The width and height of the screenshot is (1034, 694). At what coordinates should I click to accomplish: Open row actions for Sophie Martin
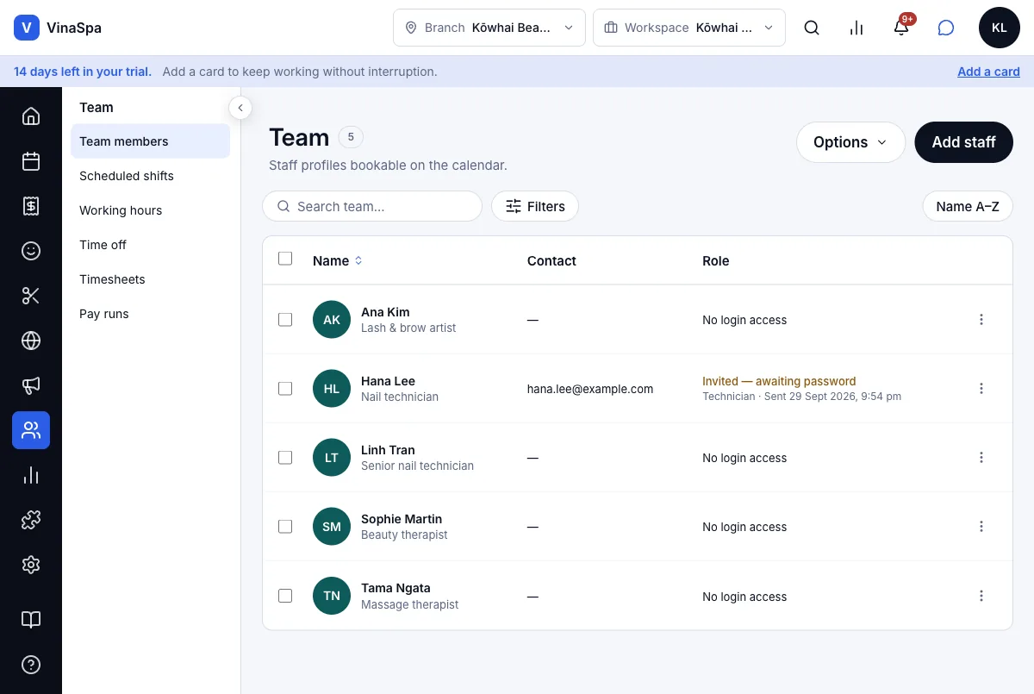click(x=981, y=527)
